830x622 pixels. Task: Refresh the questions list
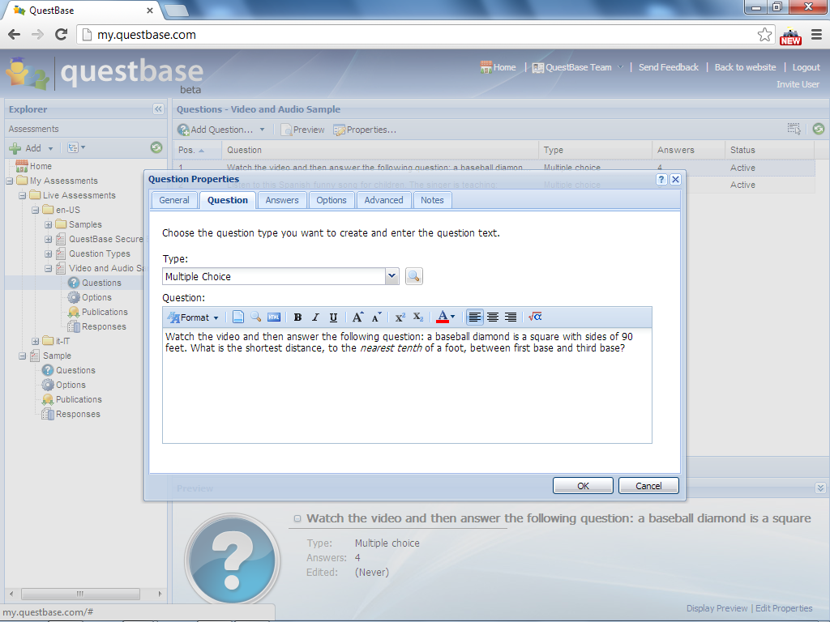(x=819, y=129)
